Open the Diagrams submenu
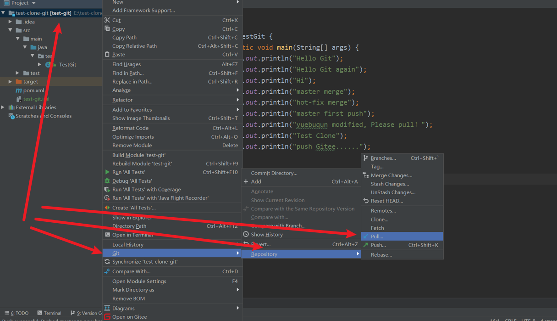The height and width of the screenshot is (321, 557). pyautogui.click(x=172, y=308)
